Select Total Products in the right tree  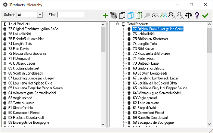click(x=138, y=24)
